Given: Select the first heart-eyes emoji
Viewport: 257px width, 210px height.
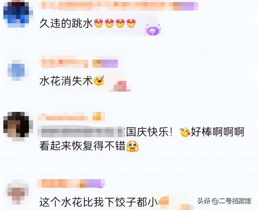Looking at the screenshot, I should (x=98, y=23).
